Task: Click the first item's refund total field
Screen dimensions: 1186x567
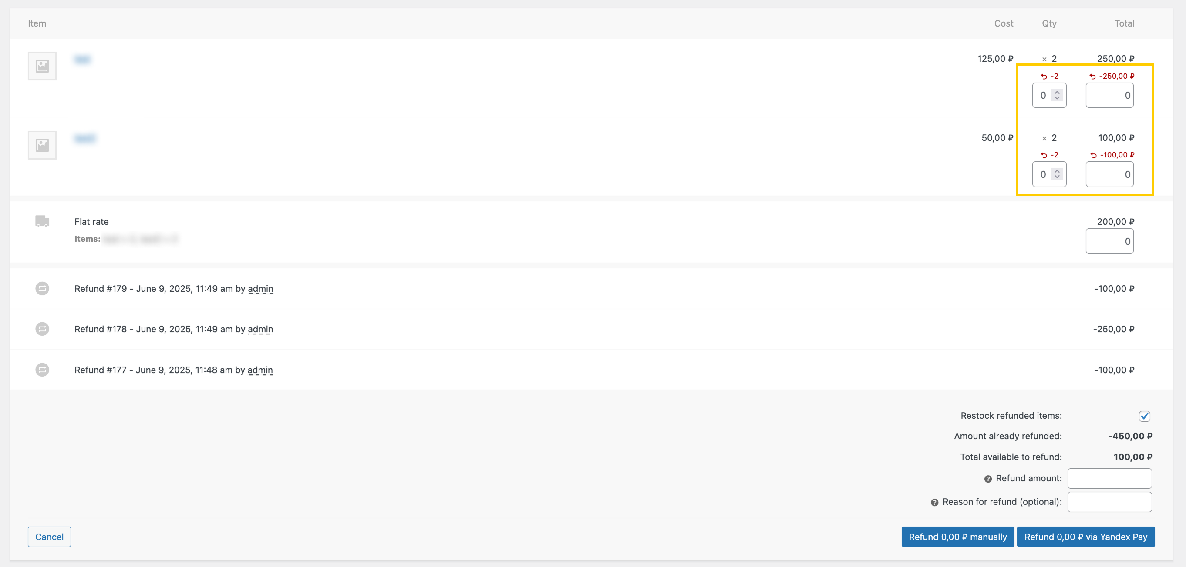Action: tap(1109, 96)
